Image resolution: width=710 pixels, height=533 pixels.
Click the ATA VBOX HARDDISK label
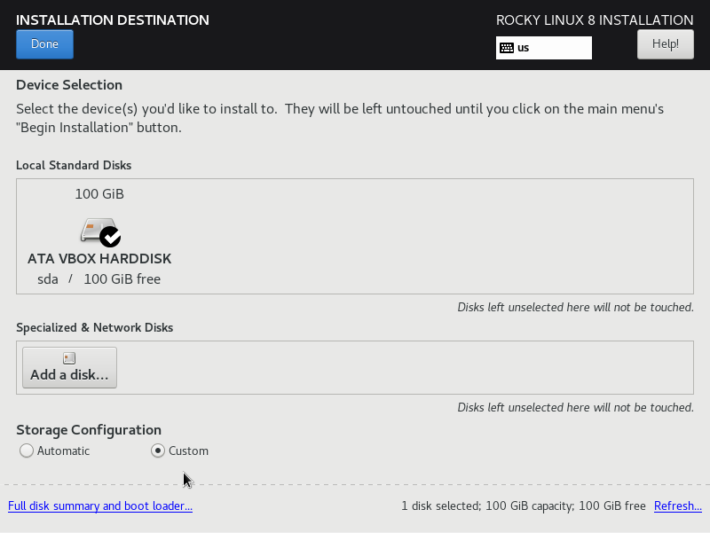99,259
